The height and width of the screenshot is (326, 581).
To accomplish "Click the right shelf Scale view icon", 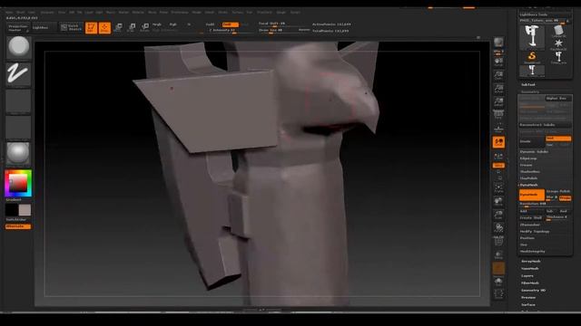I will click(498, 216).
